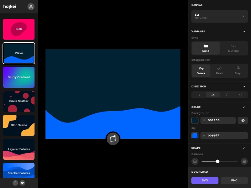251x188 pixels.
Task: Collapse the Direction section
Action: click(244, 86)
